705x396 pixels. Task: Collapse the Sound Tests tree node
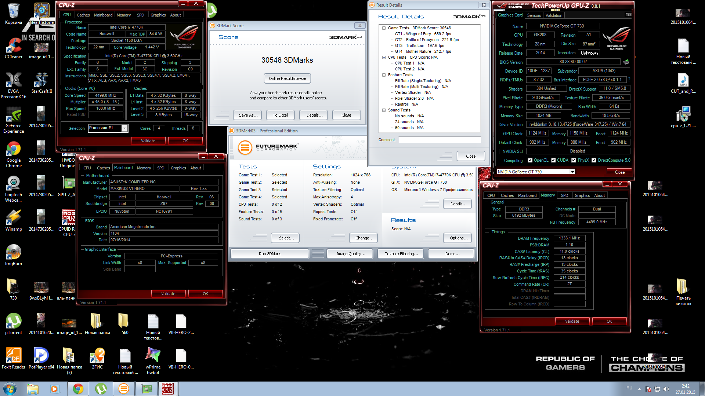pos(384,110)
